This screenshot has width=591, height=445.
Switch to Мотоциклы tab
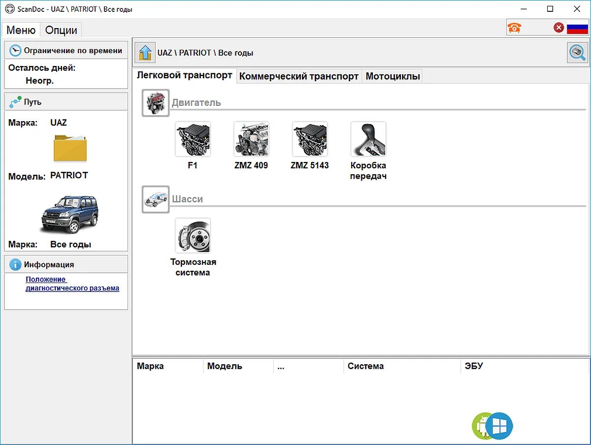tap(393, 76)
